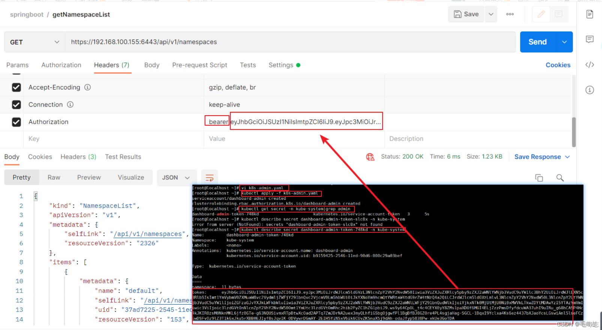This screenshot has height=330, width=602.
Task: Click the comment mode icon near pencil
Action: pos(558,14)
